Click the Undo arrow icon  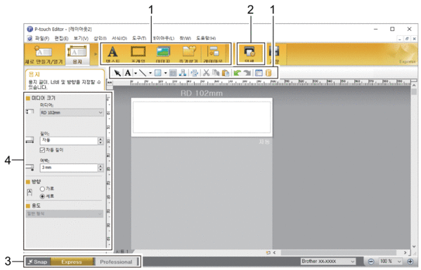[237, 73]
